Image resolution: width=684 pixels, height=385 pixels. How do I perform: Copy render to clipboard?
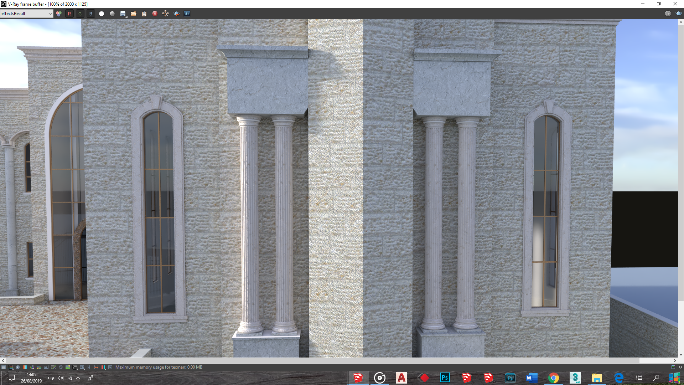[x=144, y=14]
